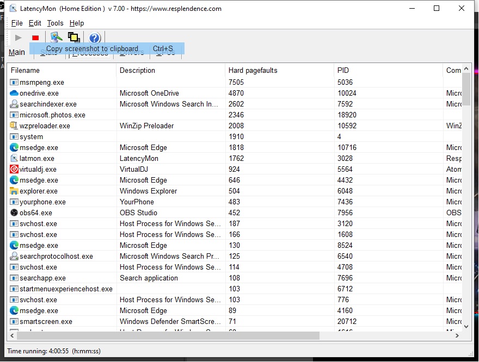Click the icon beside searchindexer.exe
The image size is (479, 362).
point(14,104)
